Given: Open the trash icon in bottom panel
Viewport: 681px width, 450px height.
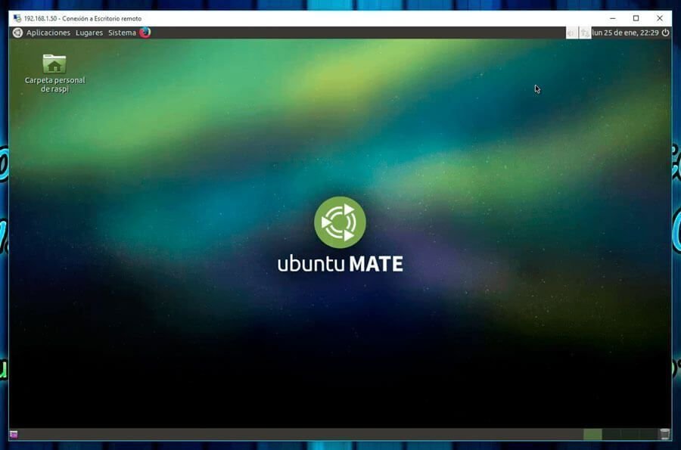Looking at the screenshot, I should [x=664, y=434].
